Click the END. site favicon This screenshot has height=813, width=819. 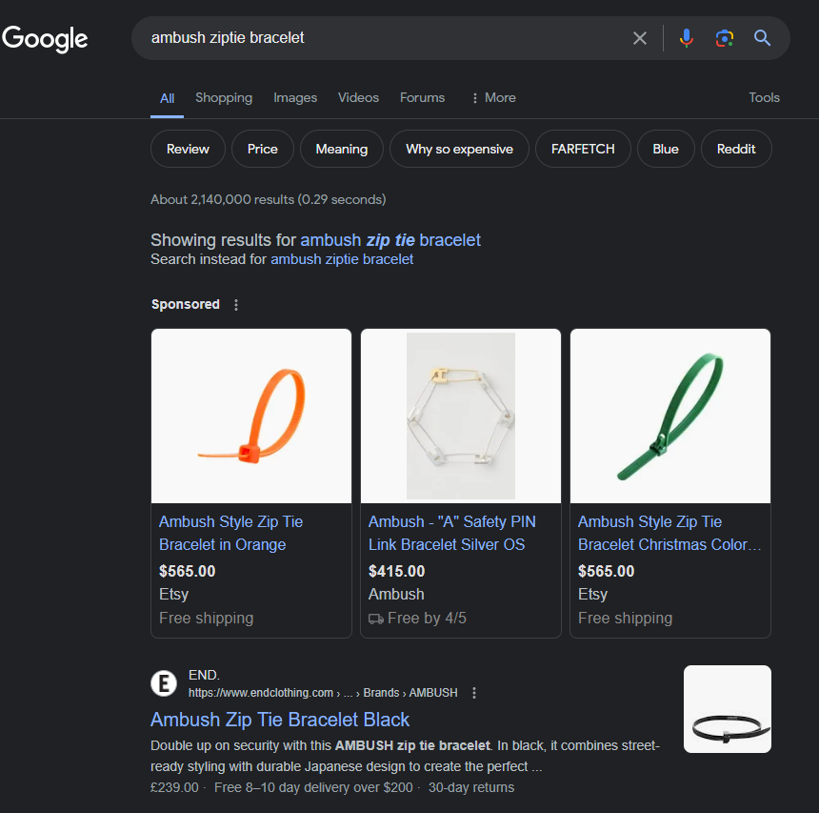click(164, 683)
